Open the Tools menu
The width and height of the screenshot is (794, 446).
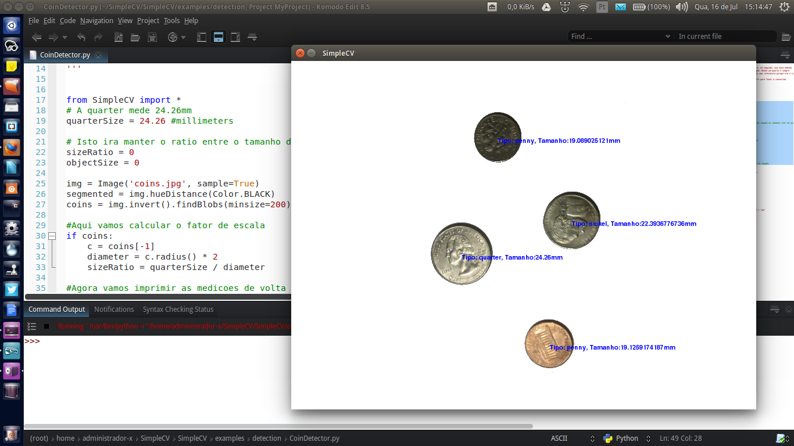point(171,20)
